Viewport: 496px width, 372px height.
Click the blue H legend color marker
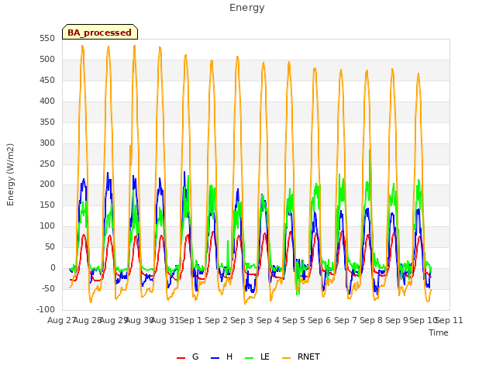(x=215, y=358)
